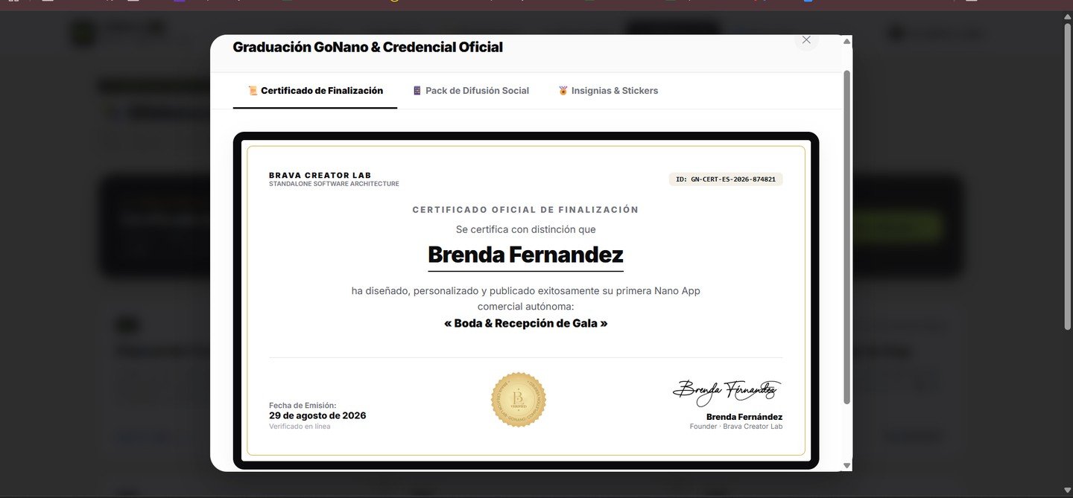Click the Se certifica con distinción que line

tap(526, 229)
